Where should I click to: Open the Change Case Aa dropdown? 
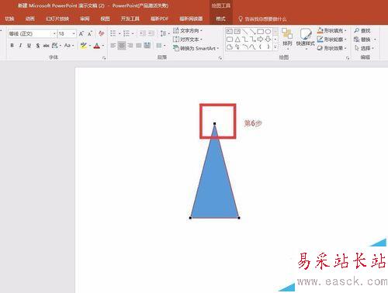pos(69,46)
